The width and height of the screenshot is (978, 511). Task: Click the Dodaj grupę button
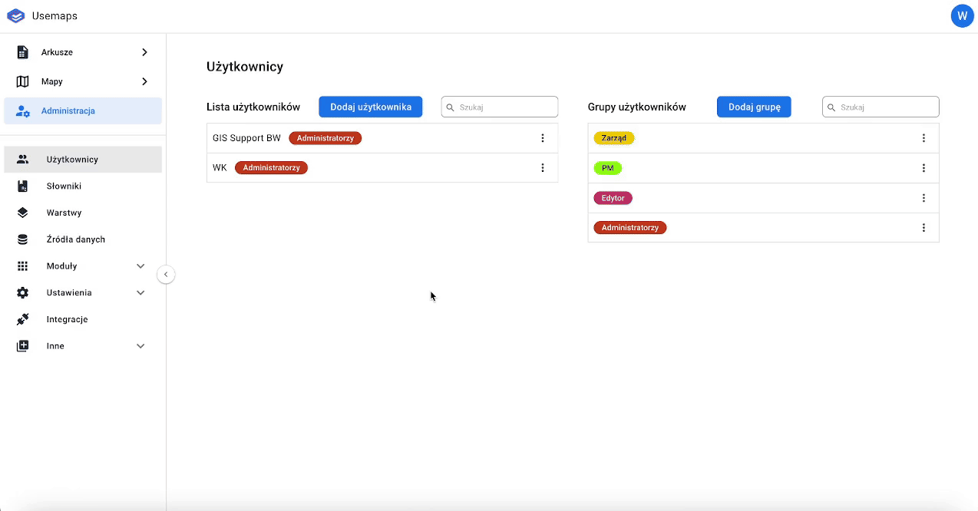(753, 107)
